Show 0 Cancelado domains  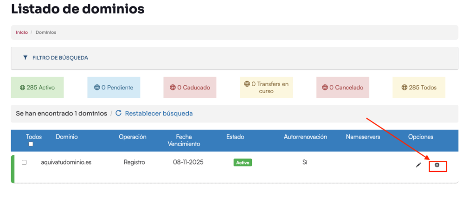click(x=343, y=88)
